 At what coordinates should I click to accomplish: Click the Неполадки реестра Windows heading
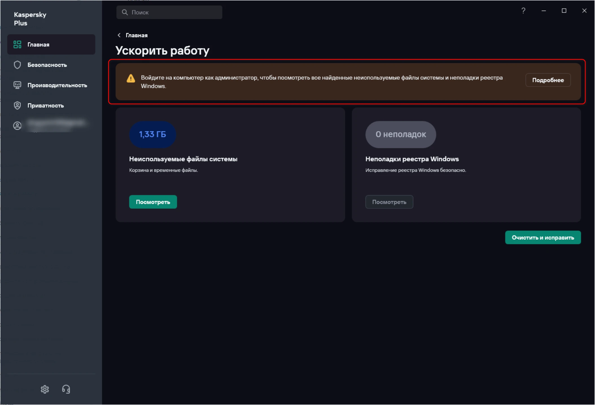(412, 159)
